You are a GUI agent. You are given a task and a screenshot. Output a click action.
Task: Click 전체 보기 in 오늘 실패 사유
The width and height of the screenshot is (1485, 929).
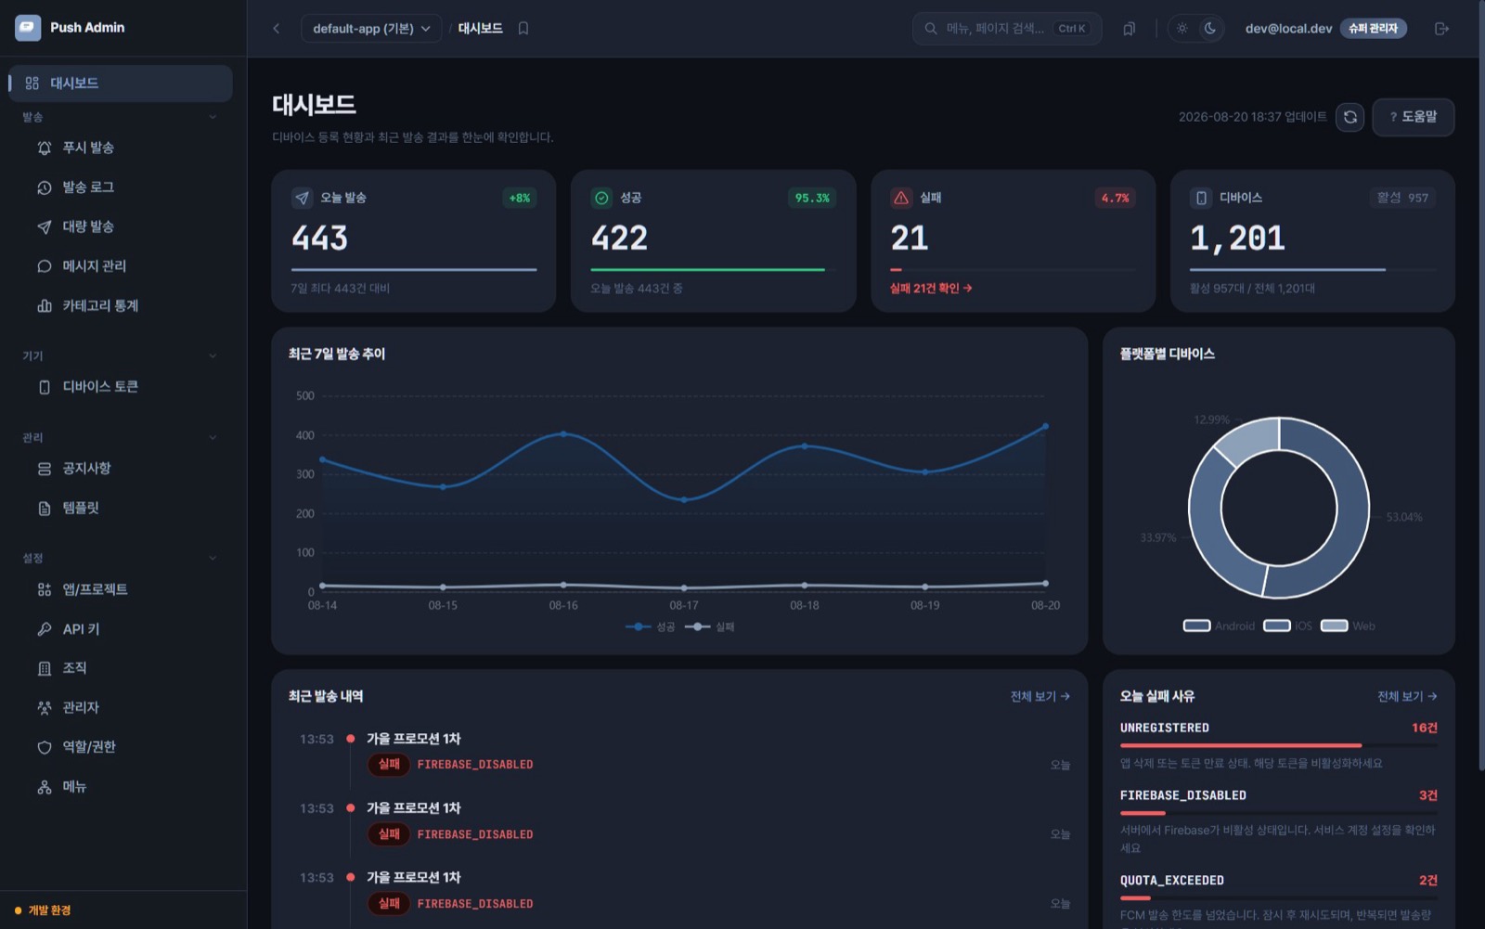coord(1407,697)
